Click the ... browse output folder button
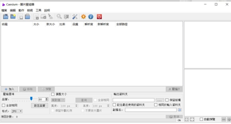 tap(160, 100)
